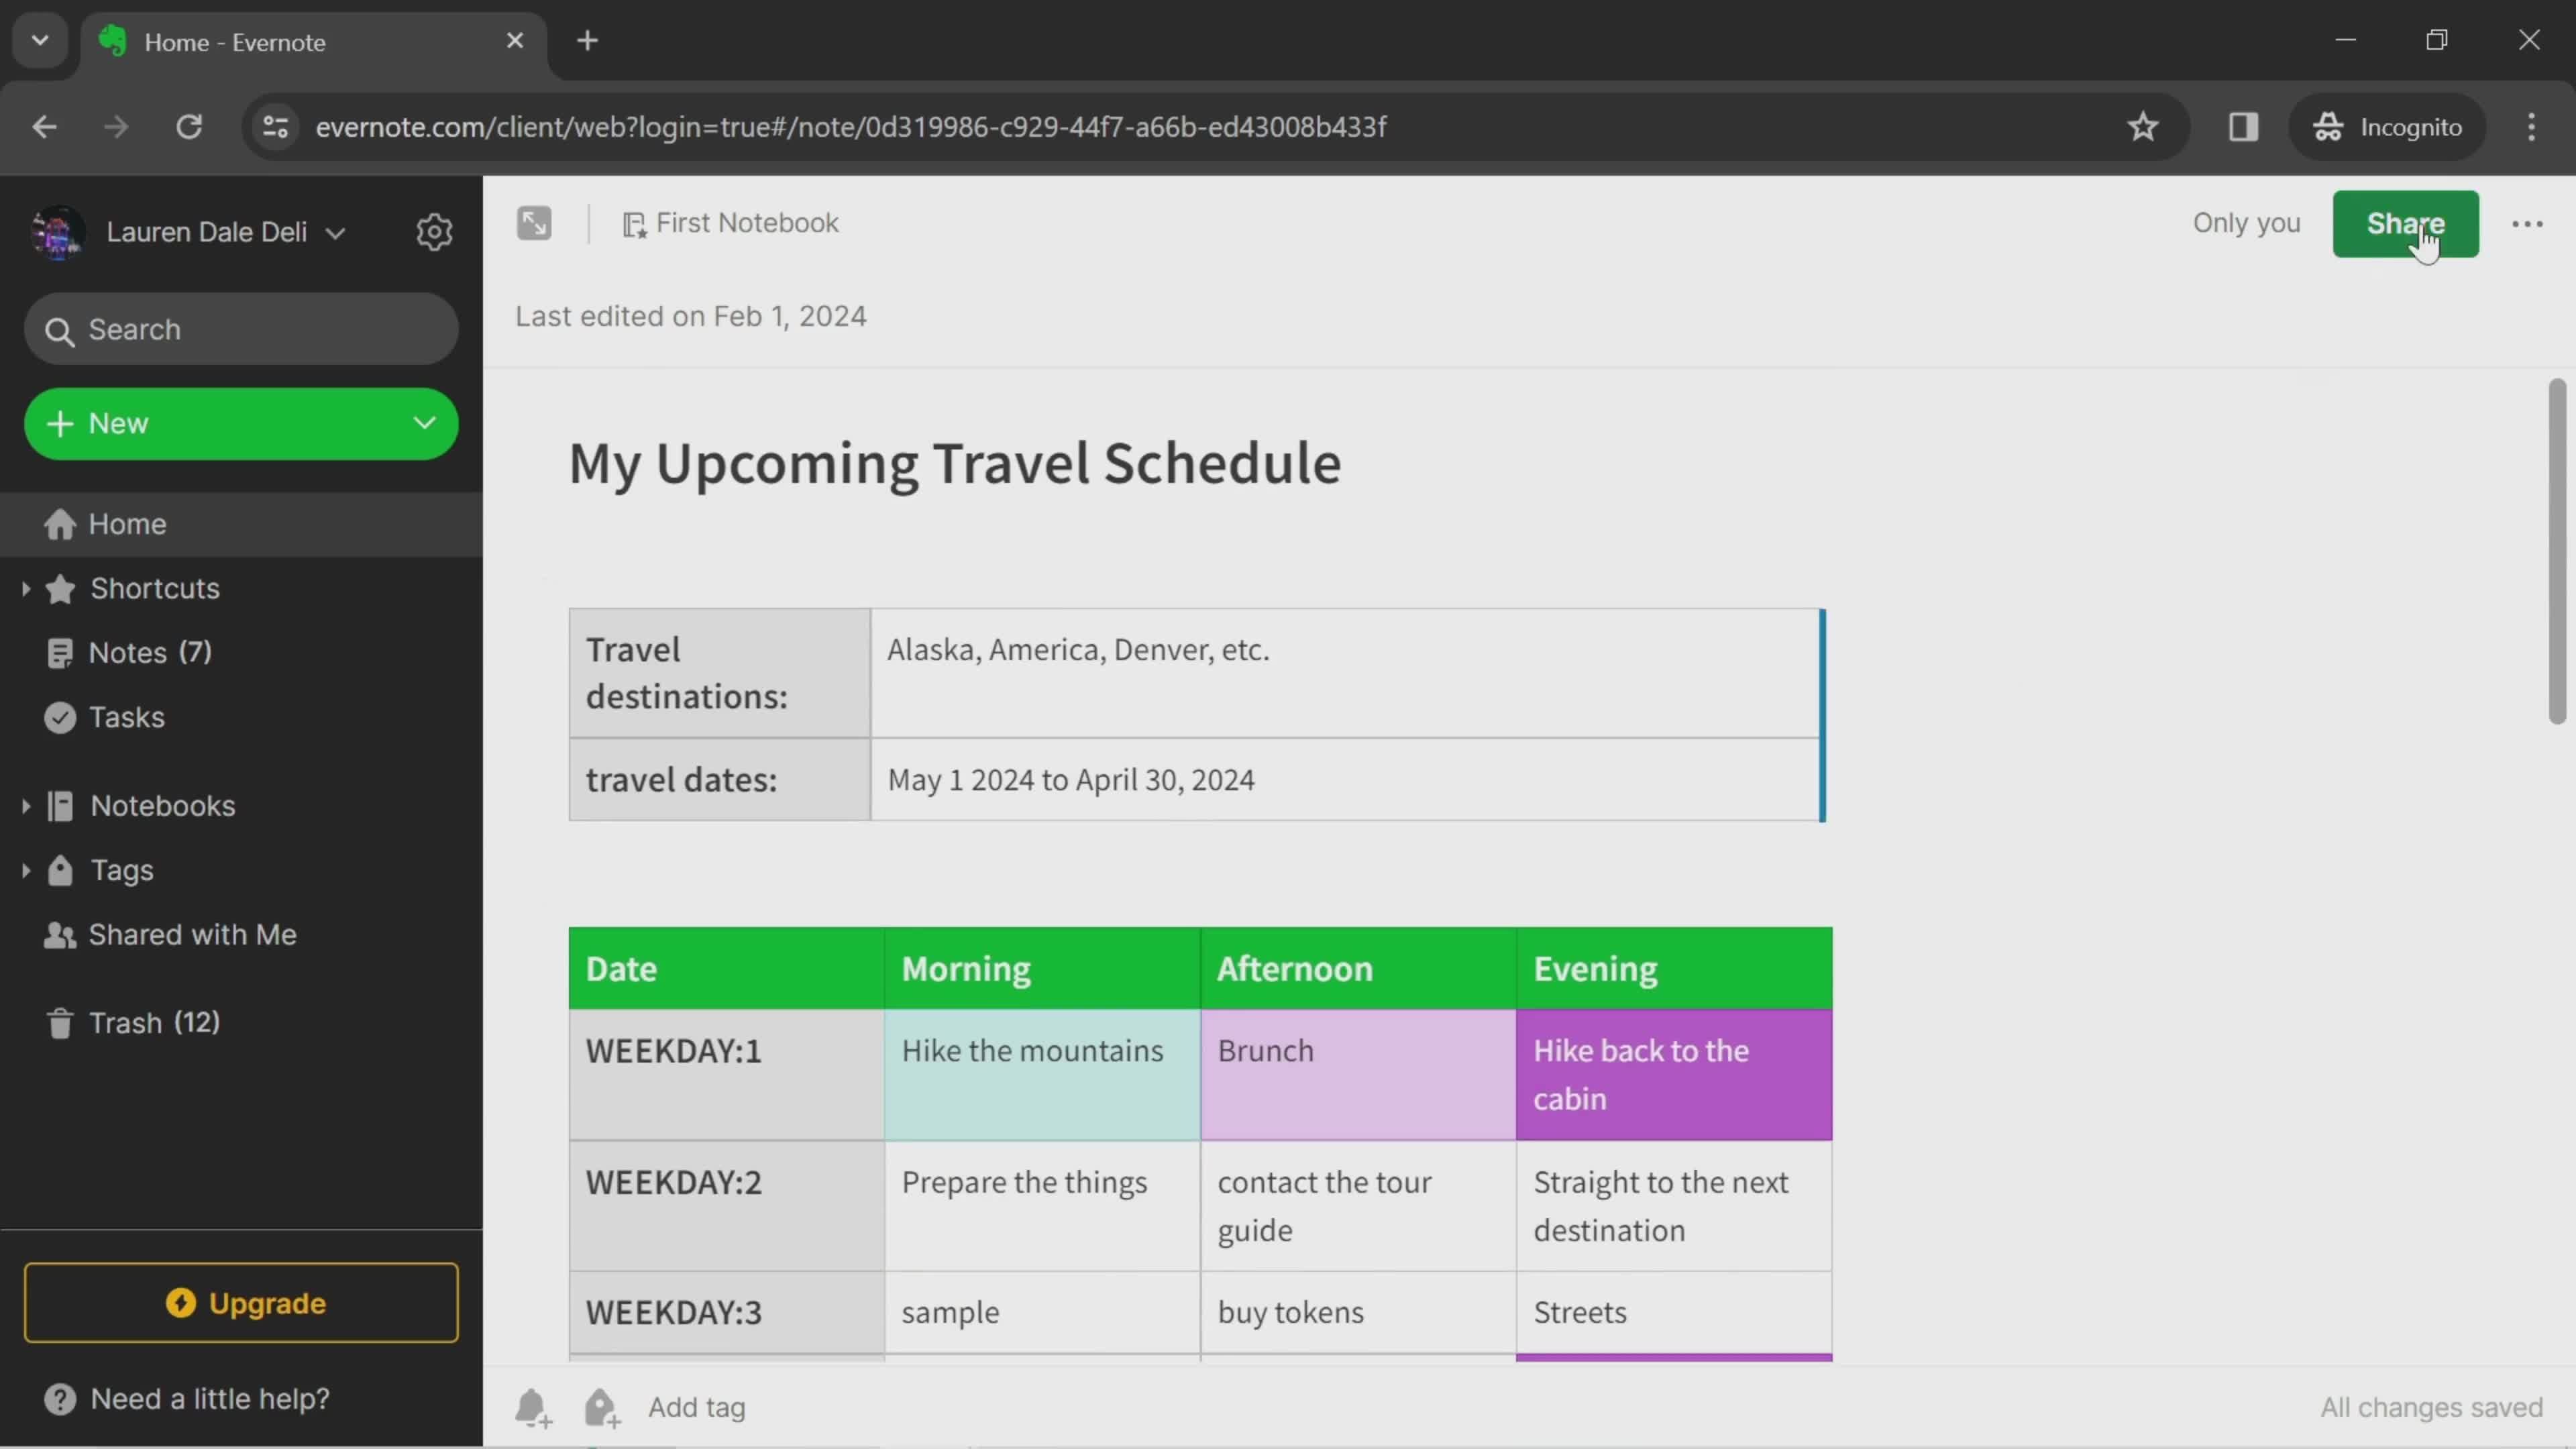Click the green highlighted Evening cell for WEEKDAY:1

[x=1670, y=1074]
